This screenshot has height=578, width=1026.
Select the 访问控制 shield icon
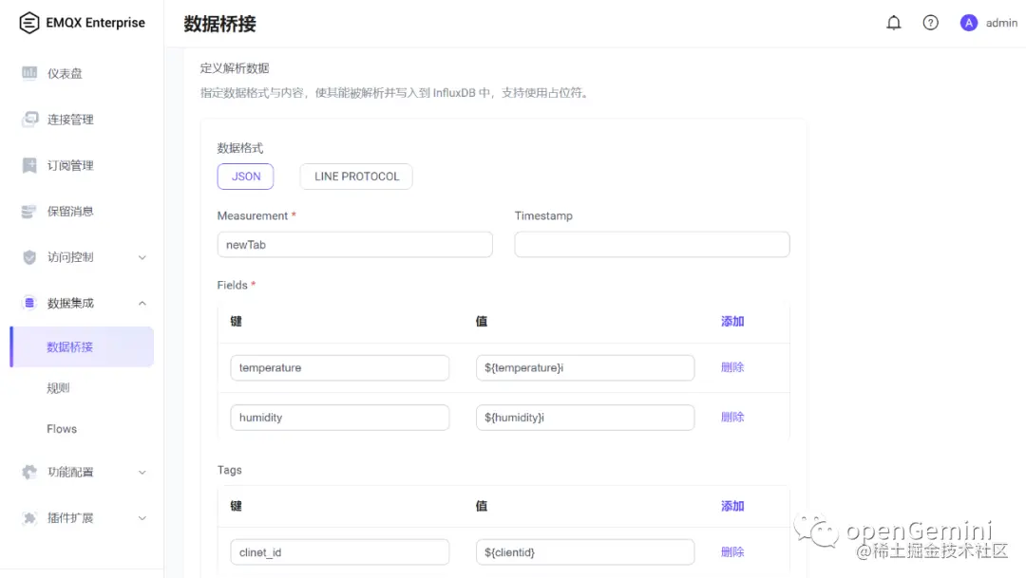pyautogui.click(x=28, y=256)
